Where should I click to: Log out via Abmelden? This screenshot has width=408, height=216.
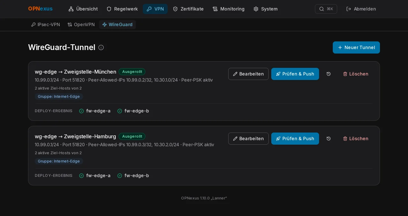point(361,9)
